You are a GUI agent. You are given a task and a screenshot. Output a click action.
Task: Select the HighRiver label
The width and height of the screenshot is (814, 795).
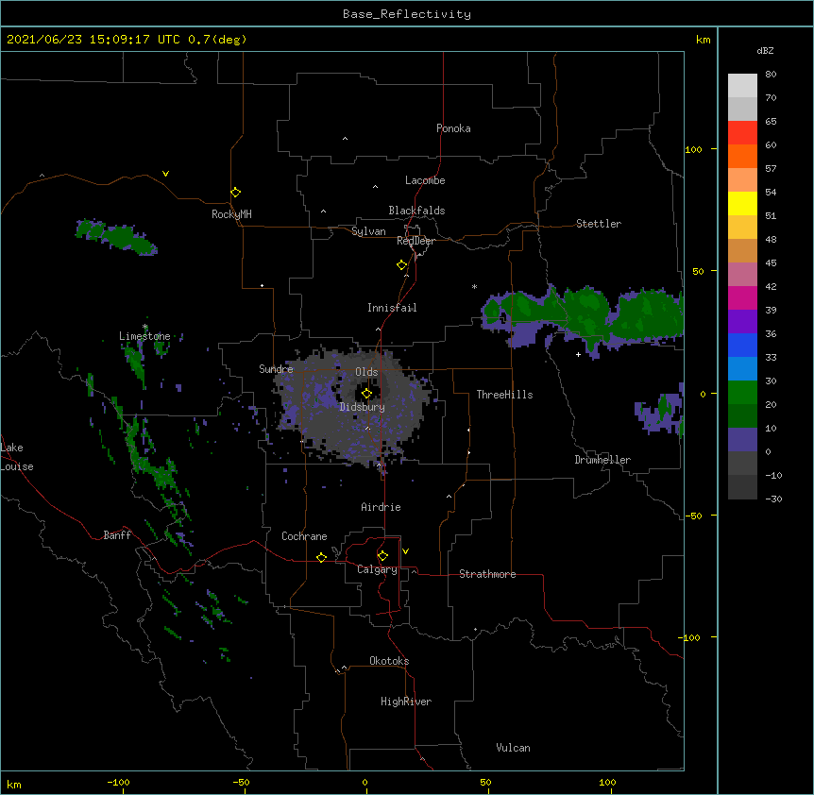click(406, 702)
